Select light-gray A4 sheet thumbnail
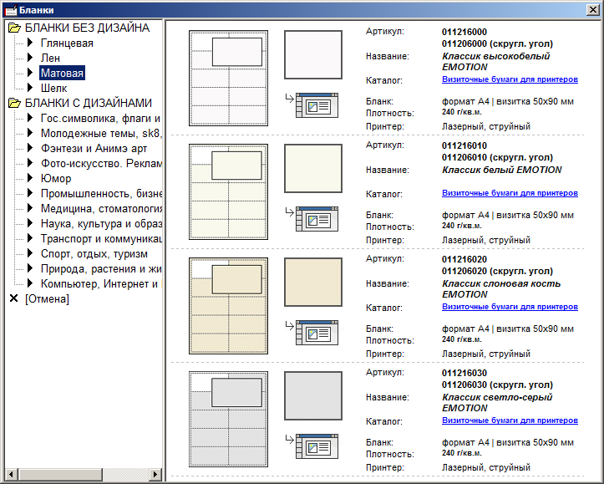 coord(228,420)
